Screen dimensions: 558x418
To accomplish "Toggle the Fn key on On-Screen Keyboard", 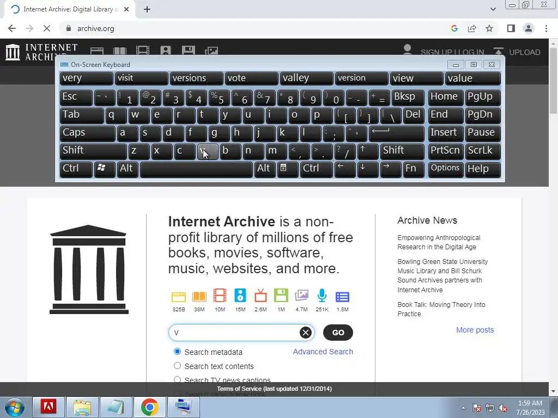I will (x=414, y=169).
